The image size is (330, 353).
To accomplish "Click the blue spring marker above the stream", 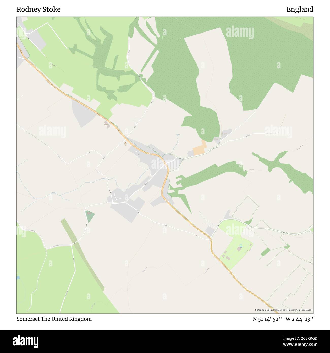I will tap(178, 134).
